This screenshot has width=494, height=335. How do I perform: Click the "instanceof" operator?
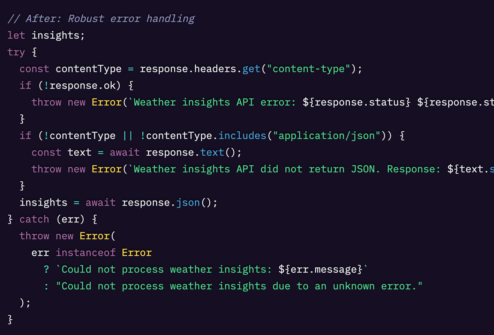85,252
